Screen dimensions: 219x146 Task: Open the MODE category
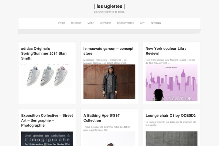point(91,23)
